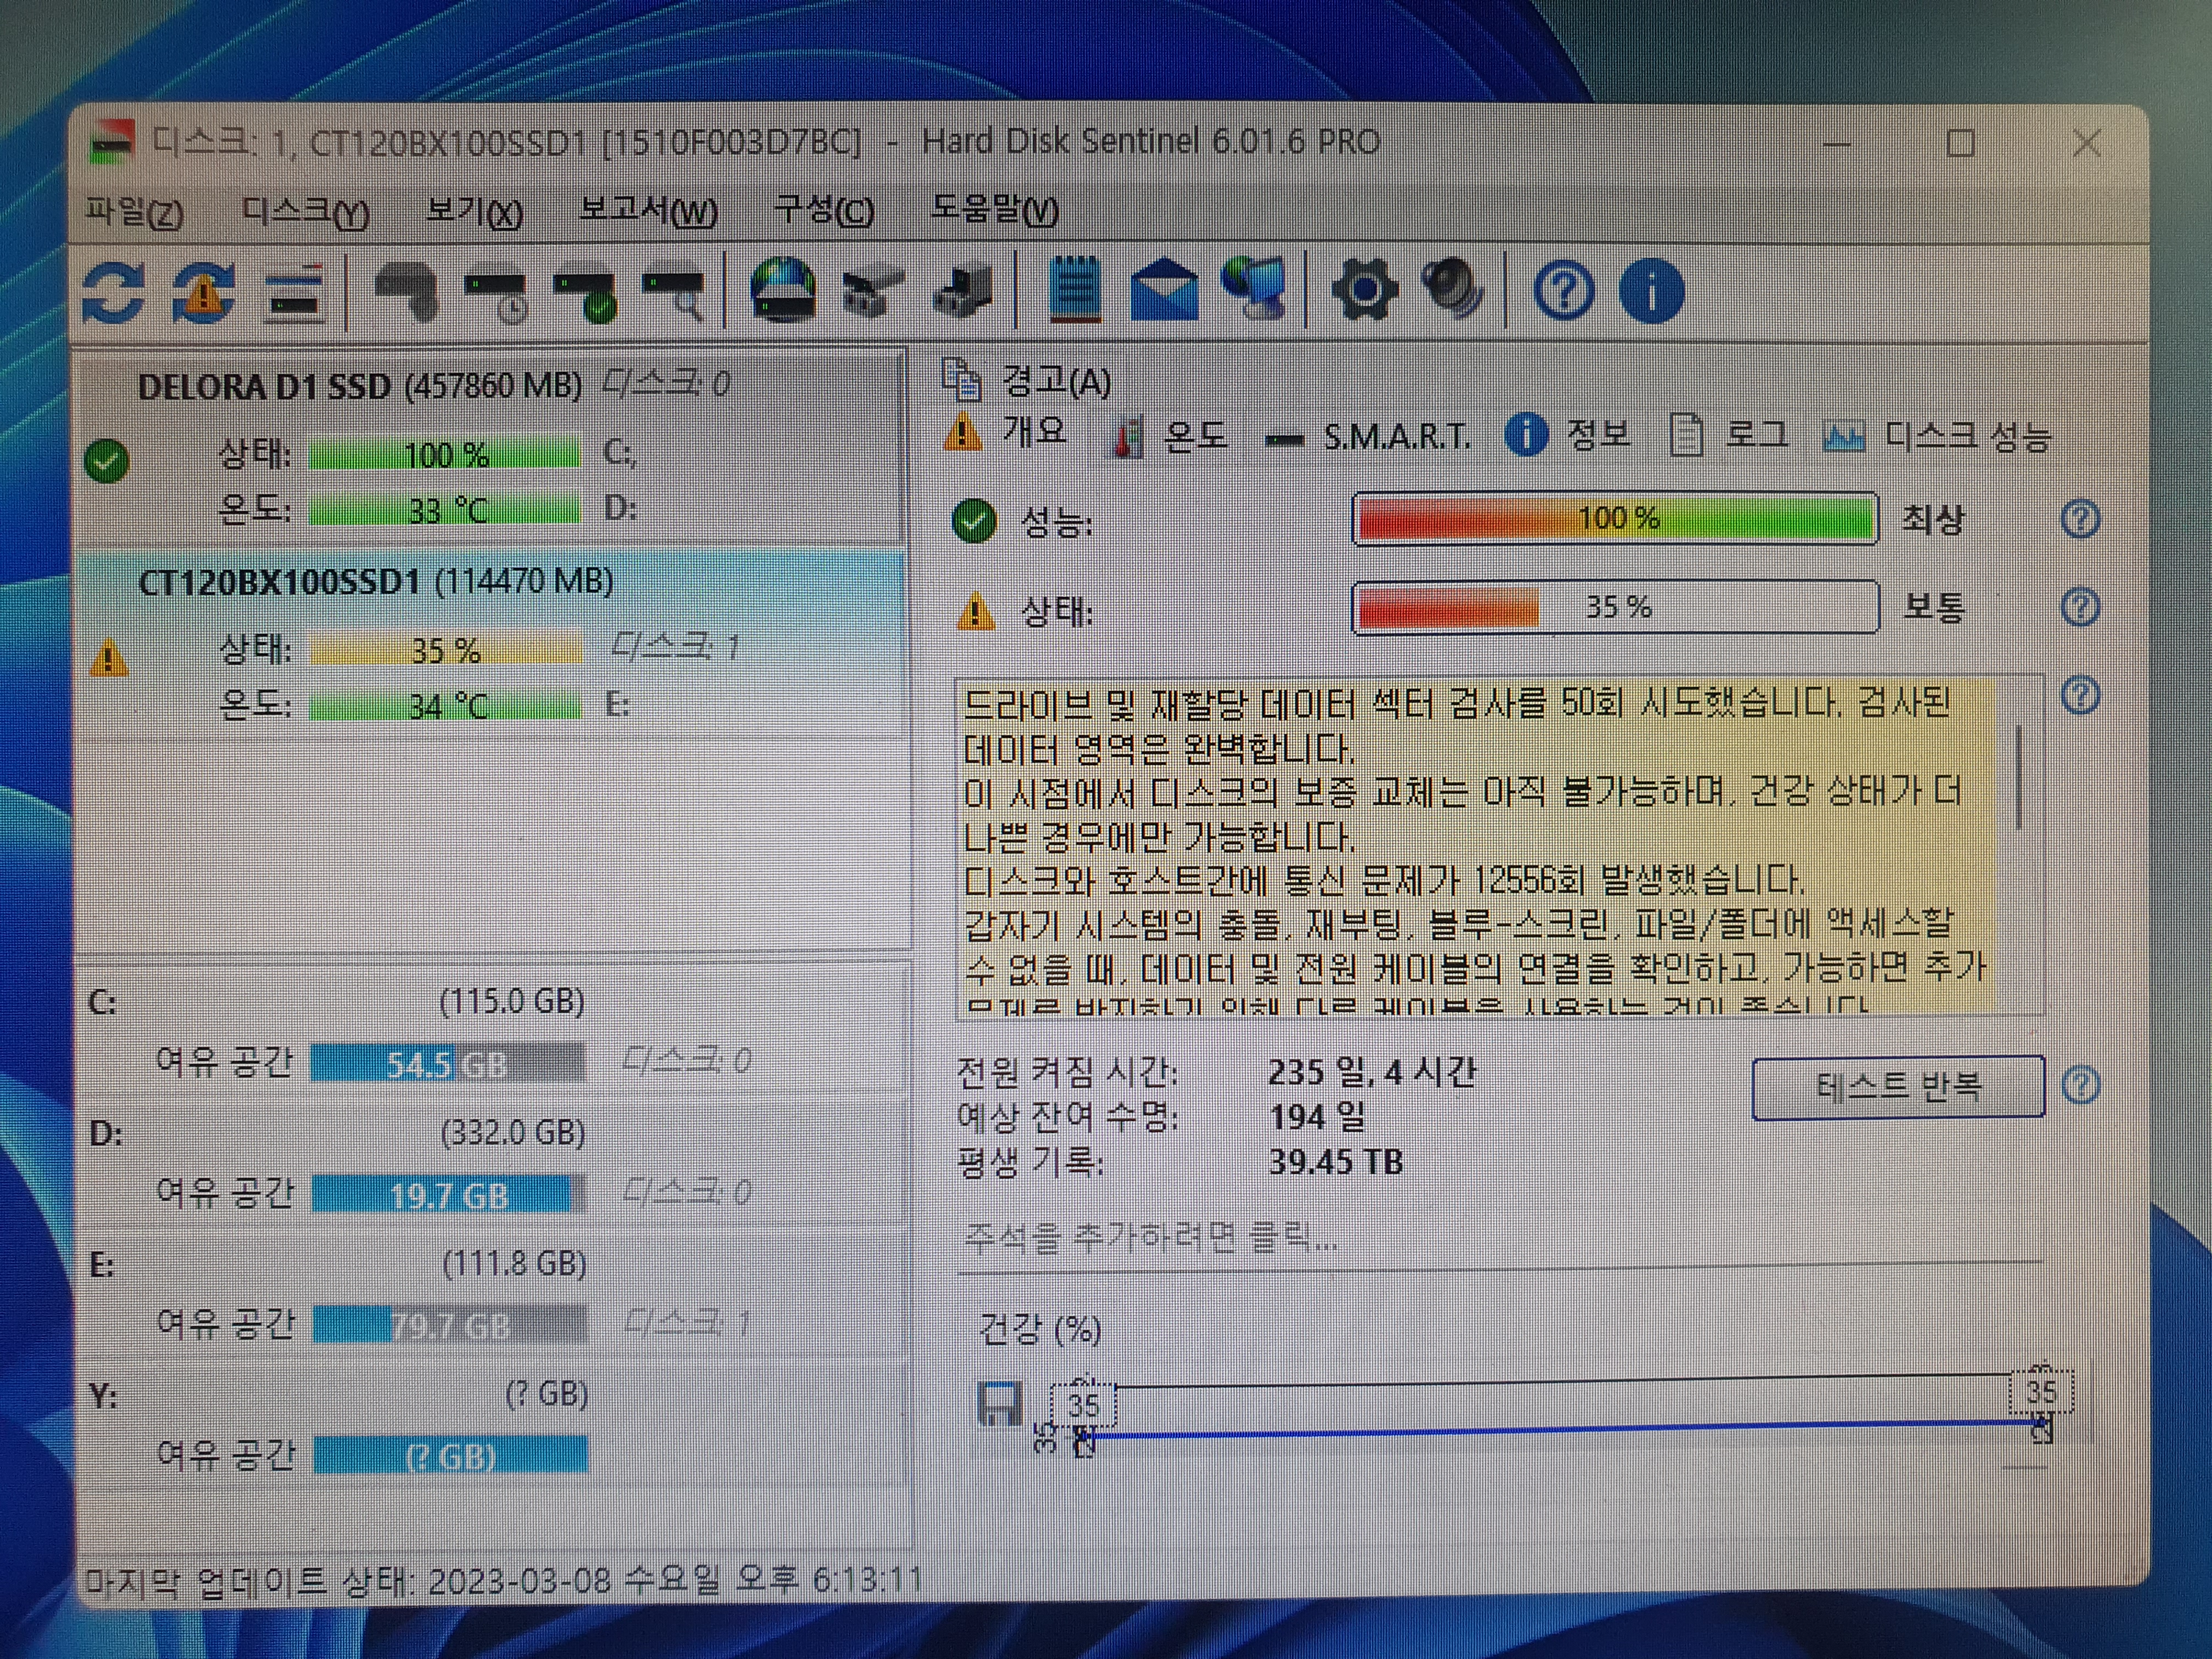Viewport: 2212px width, 1659px height.
Task: Click the 성능 100 % progress bar
Action: (1615, 518)
